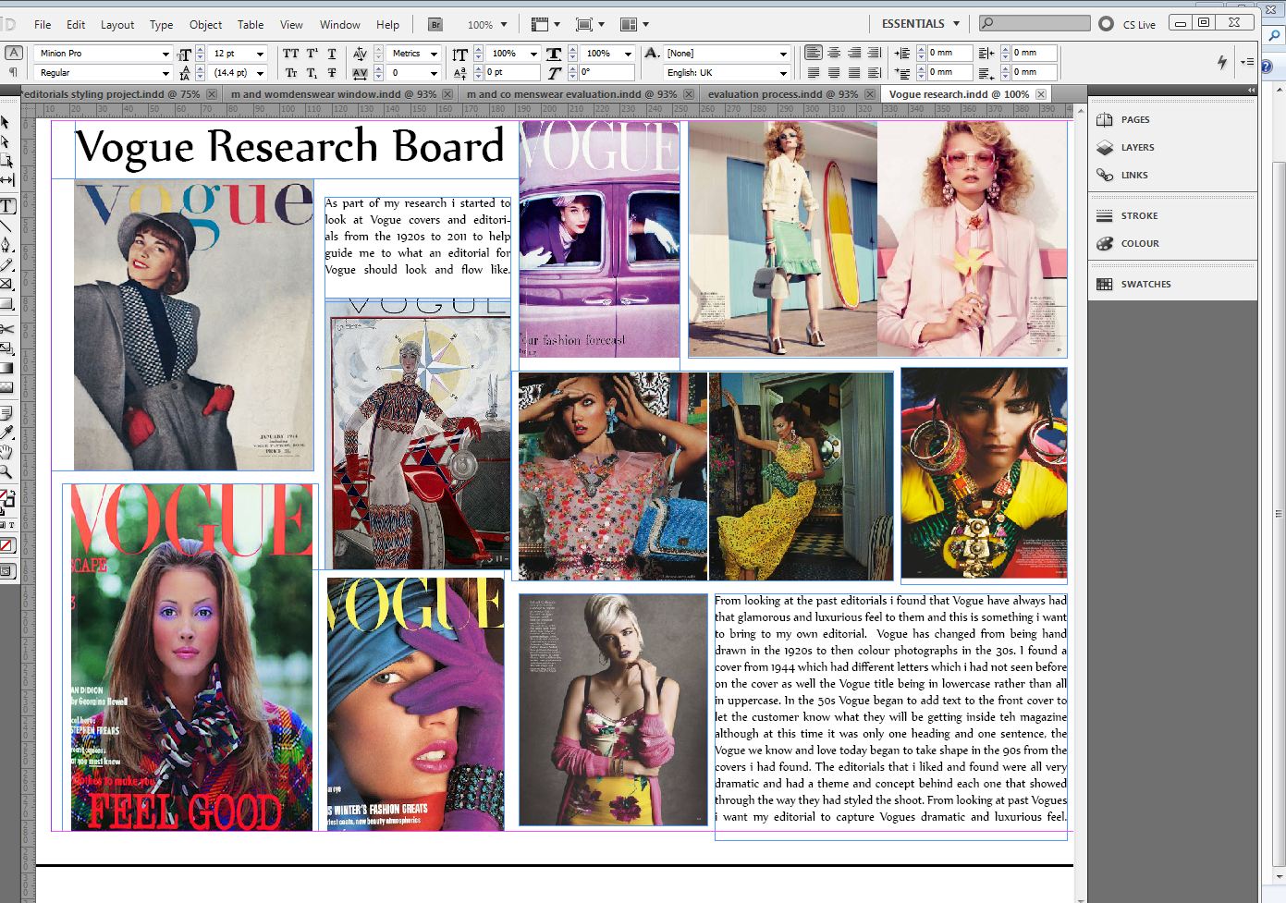Switch to Character Formatting Controls
Screen dimensions: 1286x903
(x=14, y=53)
